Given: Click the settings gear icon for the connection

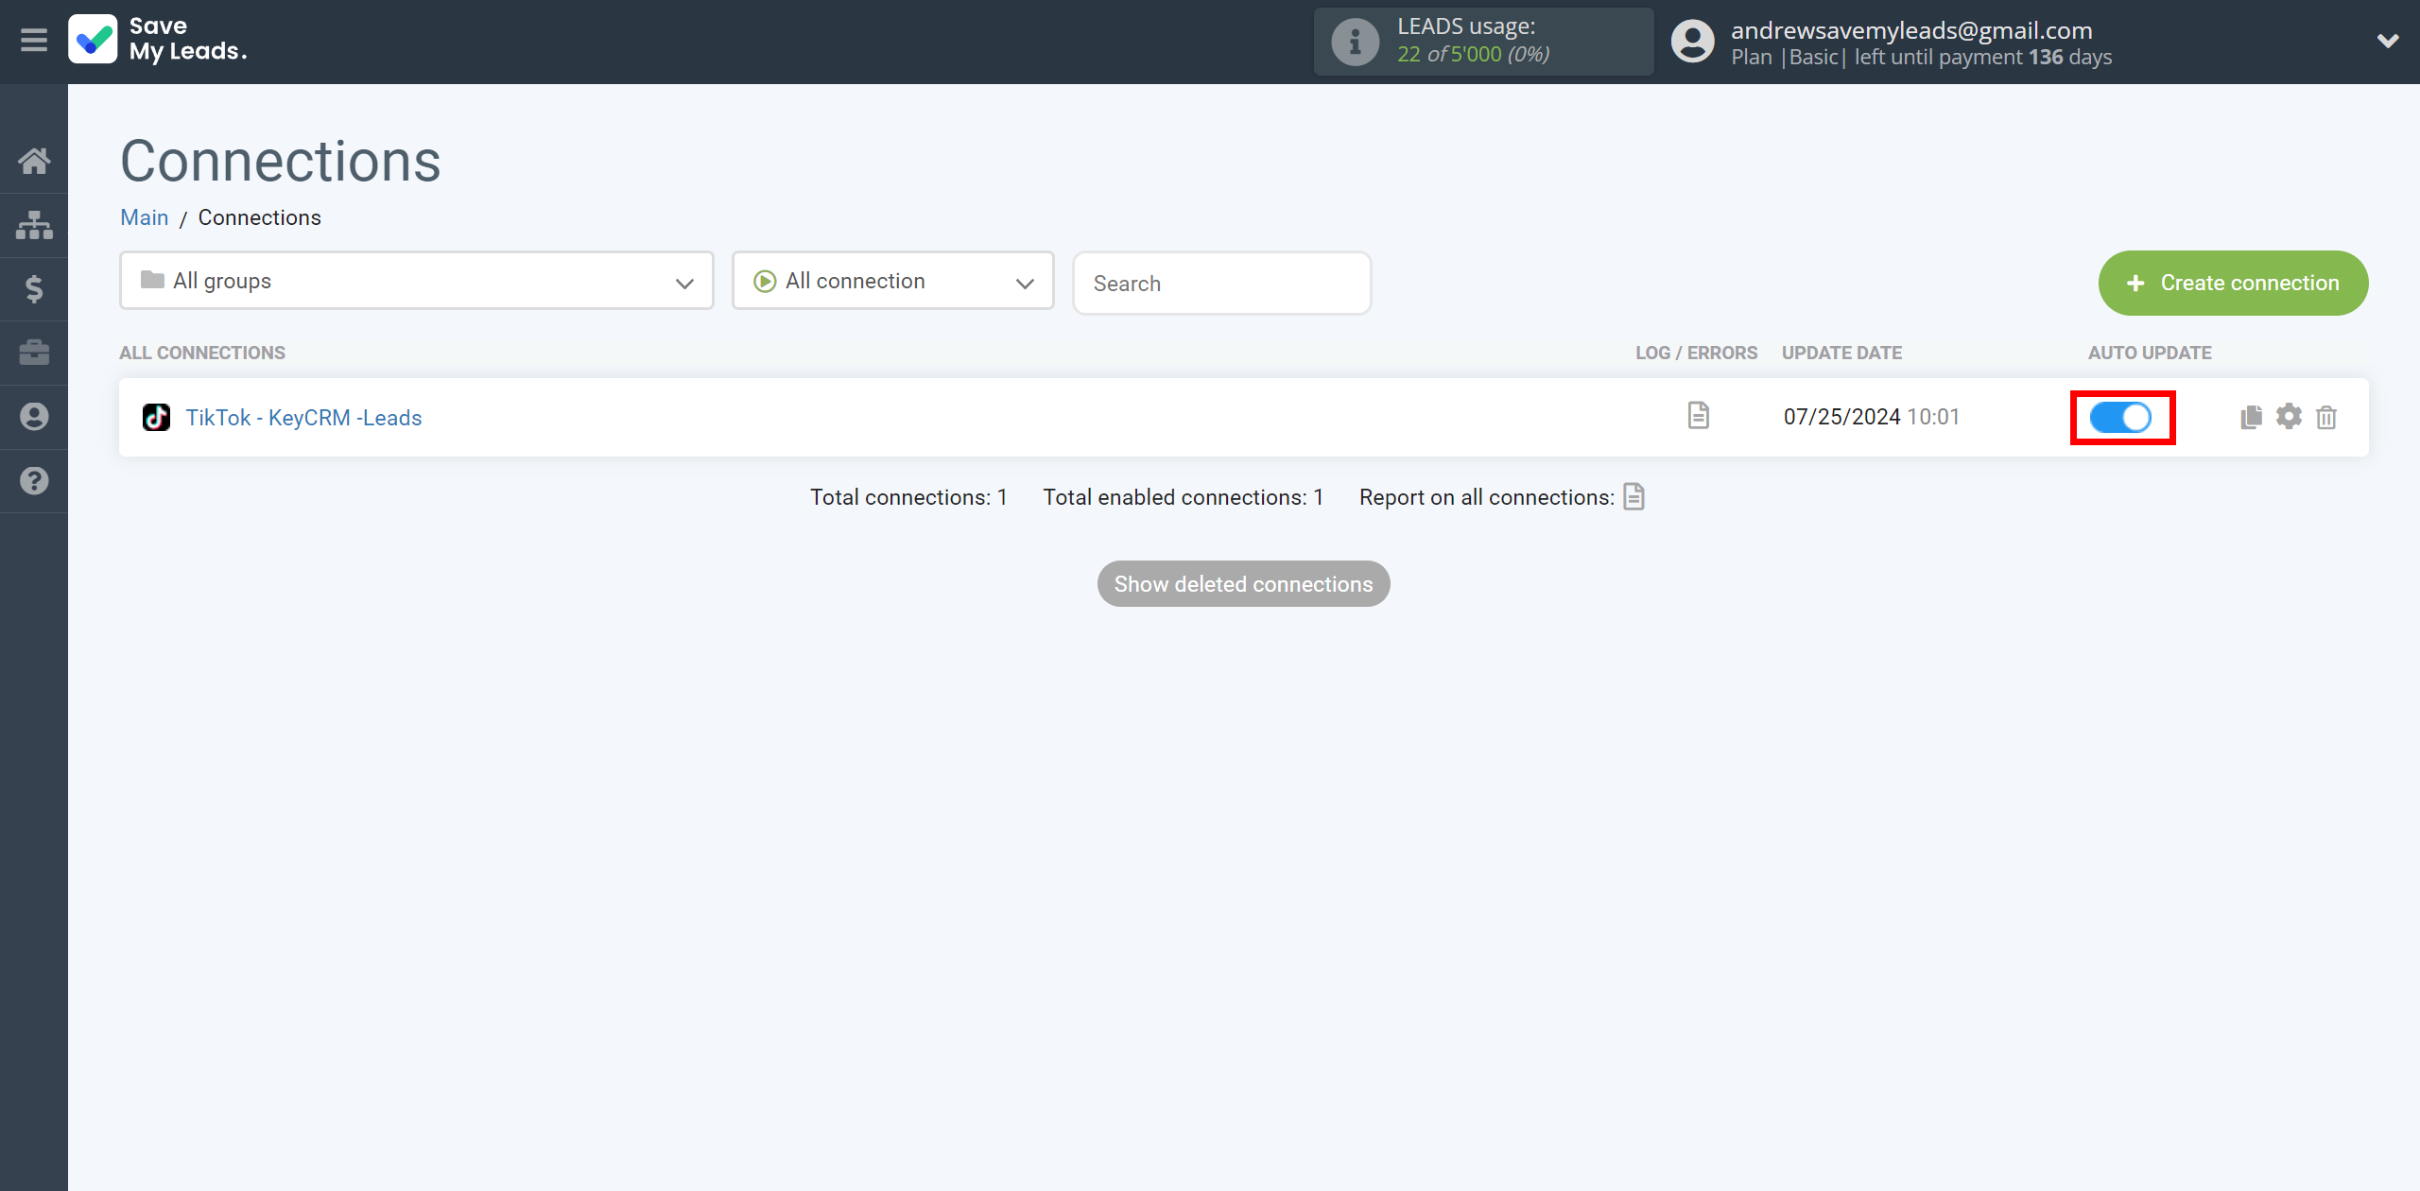Looking at the screenshot, I should pos(2290,417).
